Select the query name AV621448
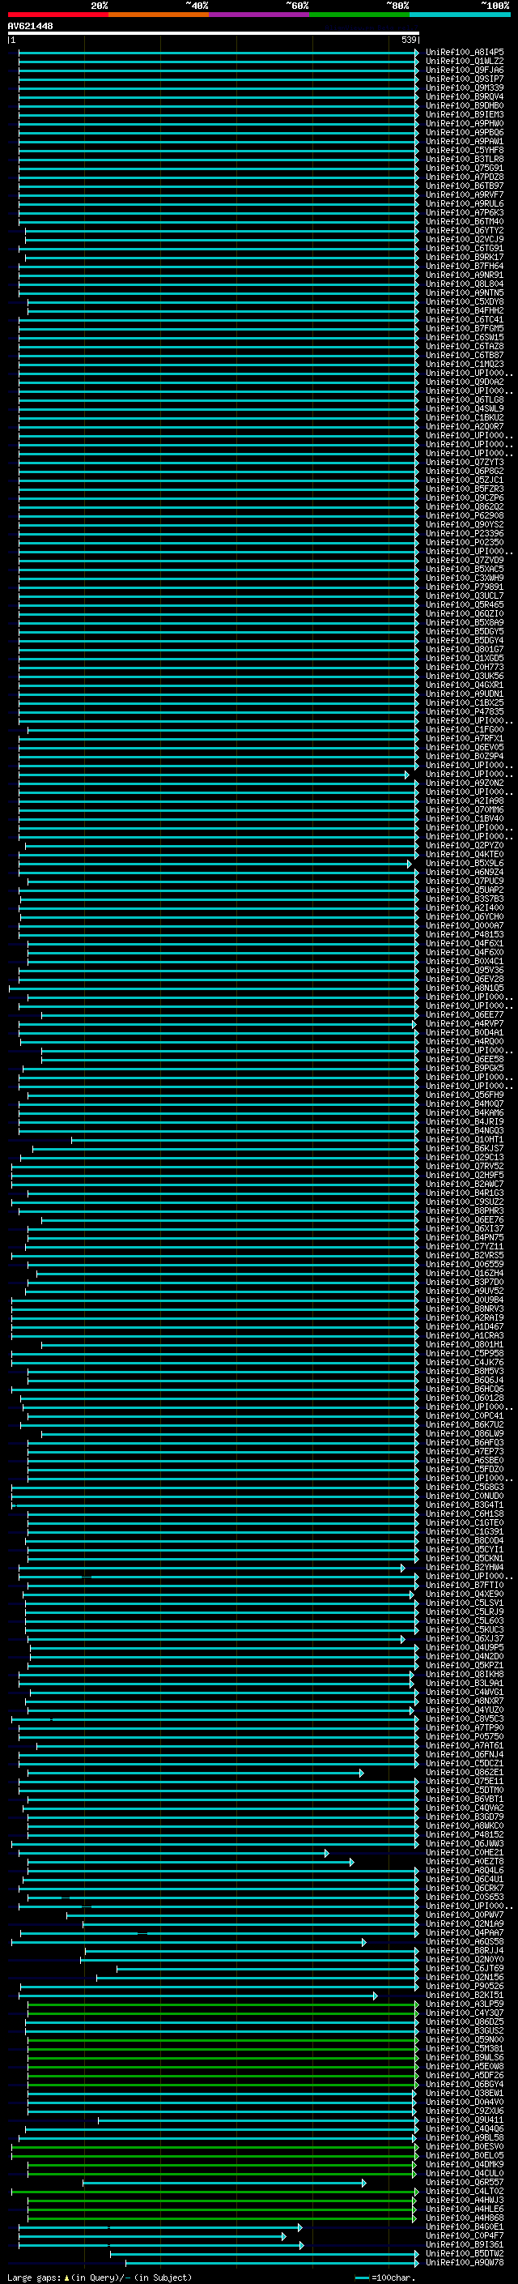The height and width of the screenshot is (2284, 518). 30,26
